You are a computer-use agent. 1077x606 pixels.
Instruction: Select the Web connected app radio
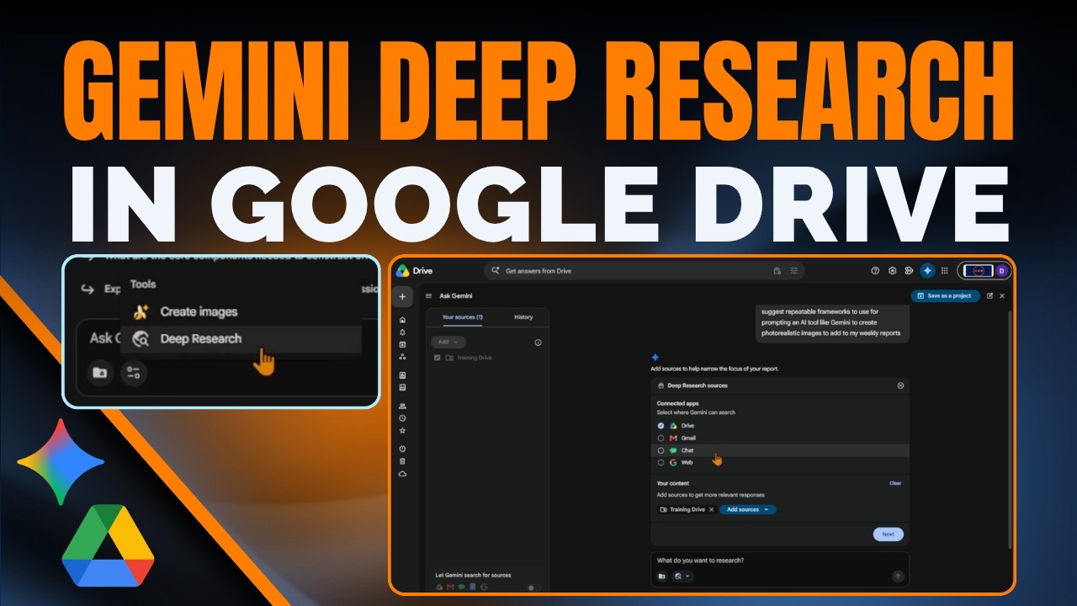tap(661, 463)
